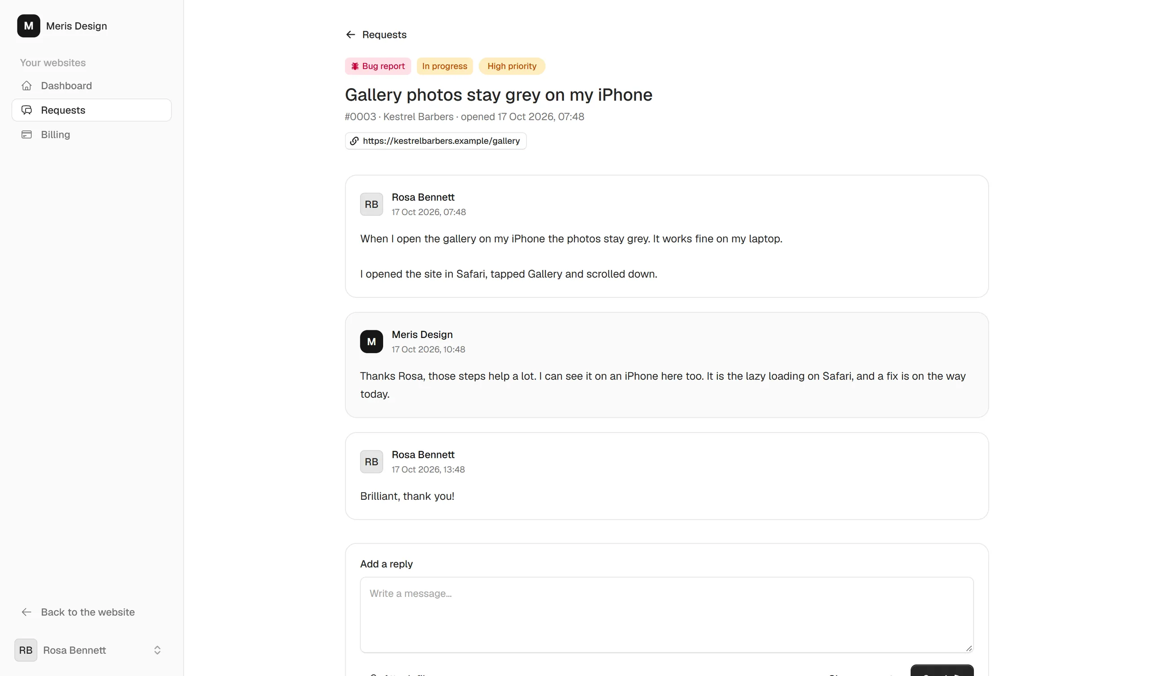Click the 'Add a reply' label

(386, 564)
